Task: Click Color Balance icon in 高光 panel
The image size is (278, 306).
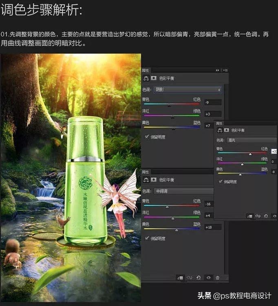Action: [220, 130]
